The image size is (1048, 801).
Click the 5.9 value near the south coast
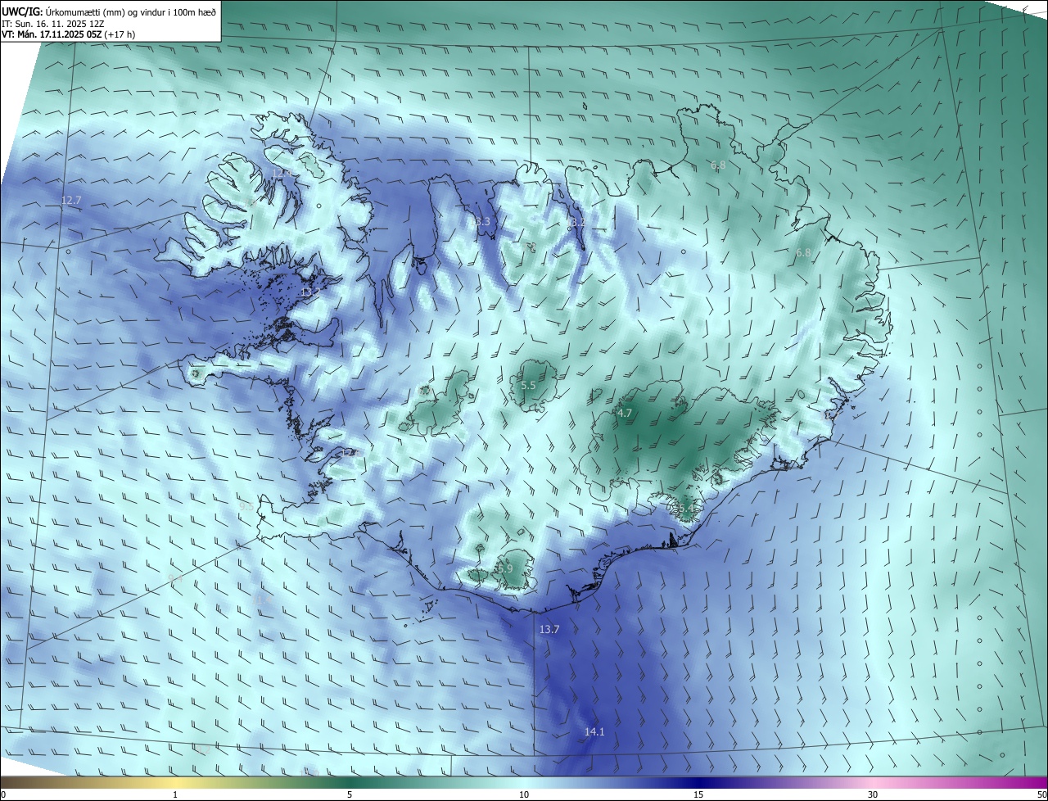[x=505, y=568]
